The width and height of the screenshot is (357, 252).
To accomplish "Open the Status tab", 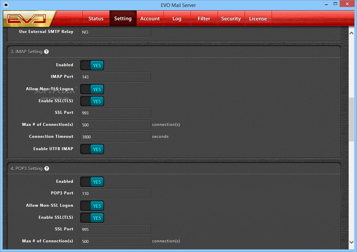I will tap(96, 18).
